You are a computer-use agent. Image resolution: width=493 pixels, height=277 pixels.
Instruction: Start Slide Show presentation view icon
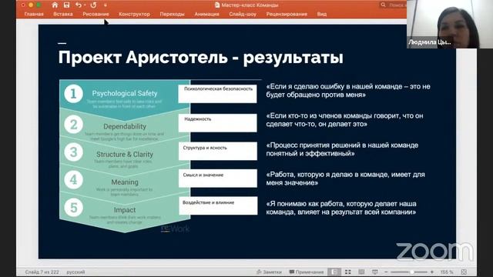[375, 272]
